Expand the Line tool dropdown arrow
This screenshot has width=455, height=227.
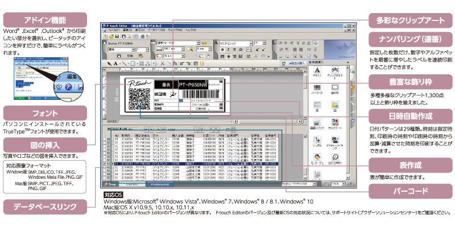[x=128, y=64]
